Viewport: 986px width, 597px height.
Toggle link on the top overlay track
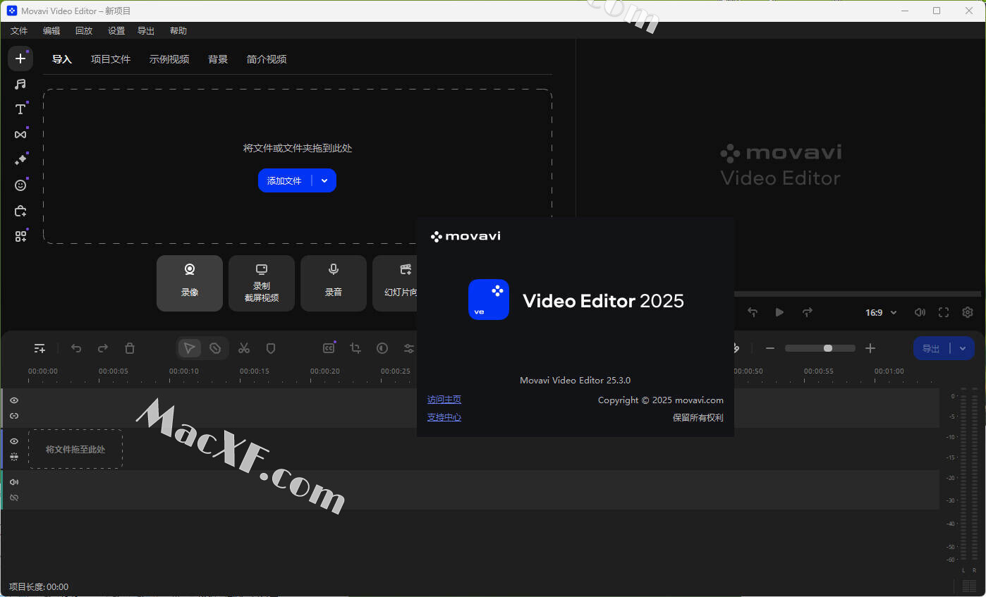coord(14,416)
